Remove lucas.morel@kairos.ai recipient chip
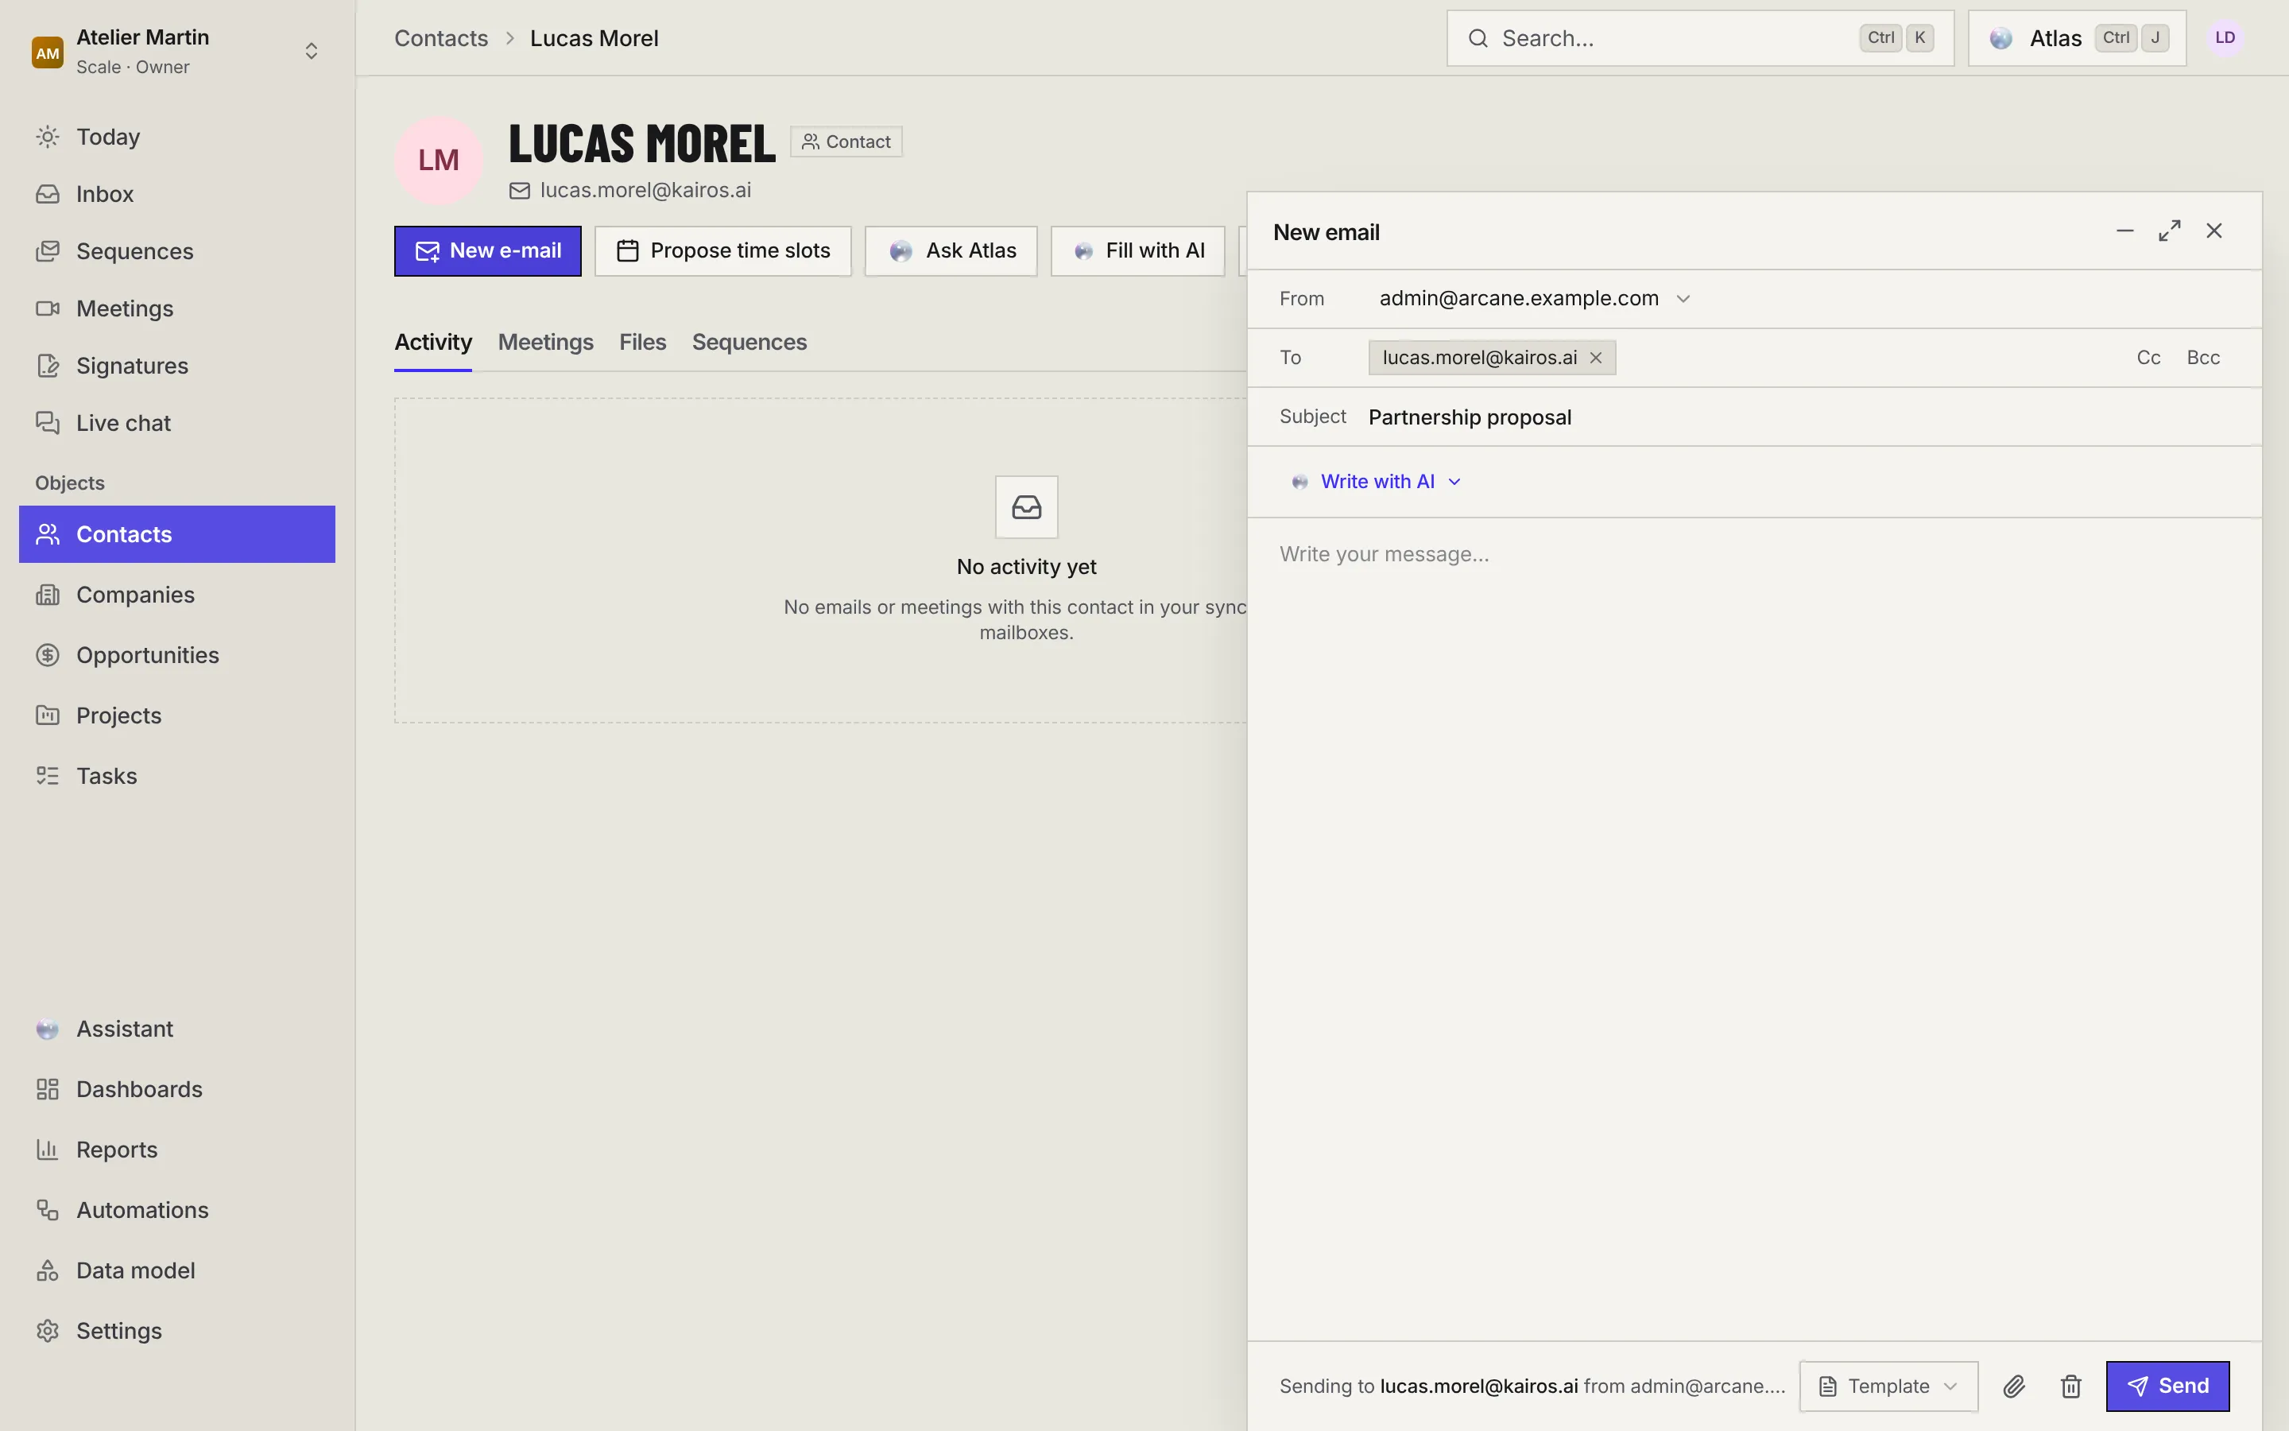This screenshot has height=1431, width=2289. click(1596, 358)
